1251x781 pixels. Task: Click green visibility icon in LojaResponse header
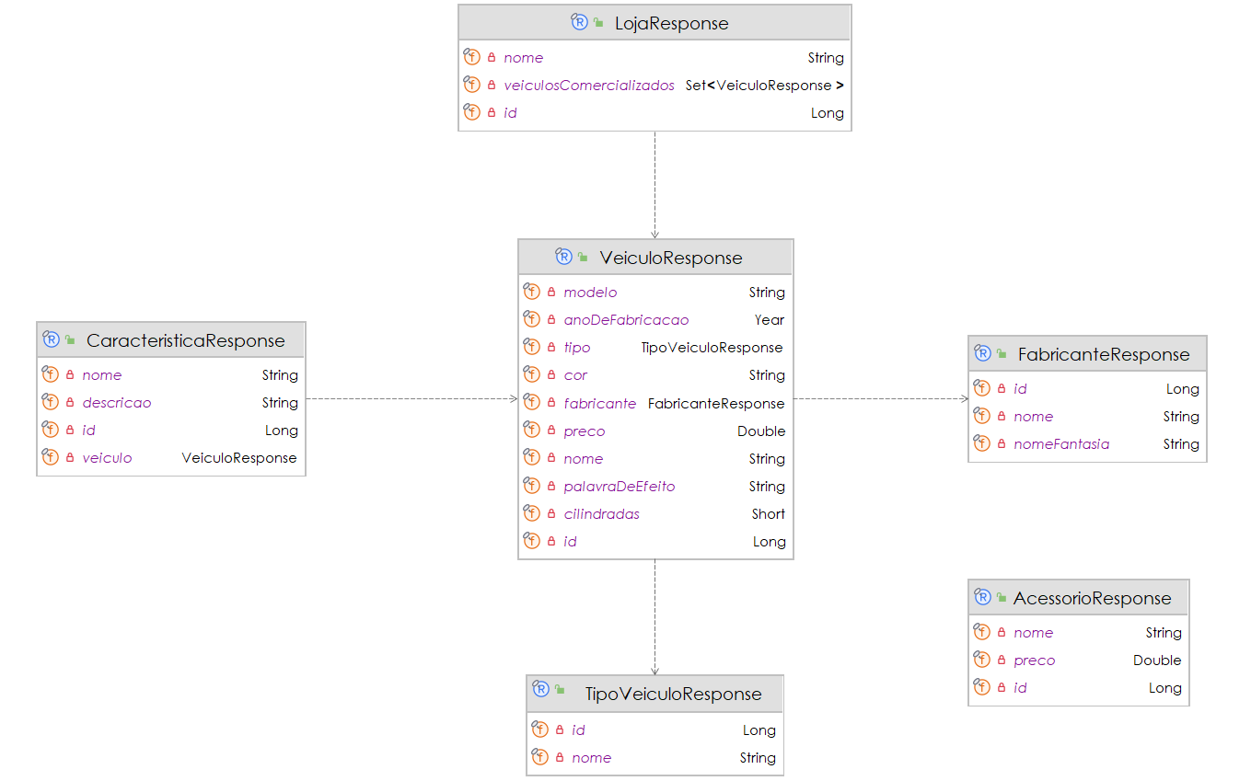coord(598,23)
